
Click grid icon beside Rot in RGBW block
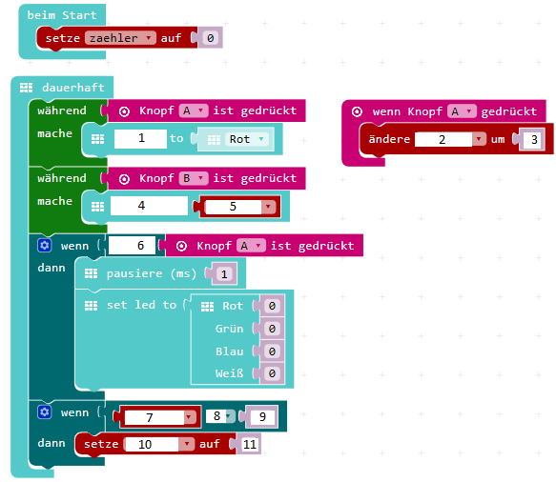[x=208, y=307]
